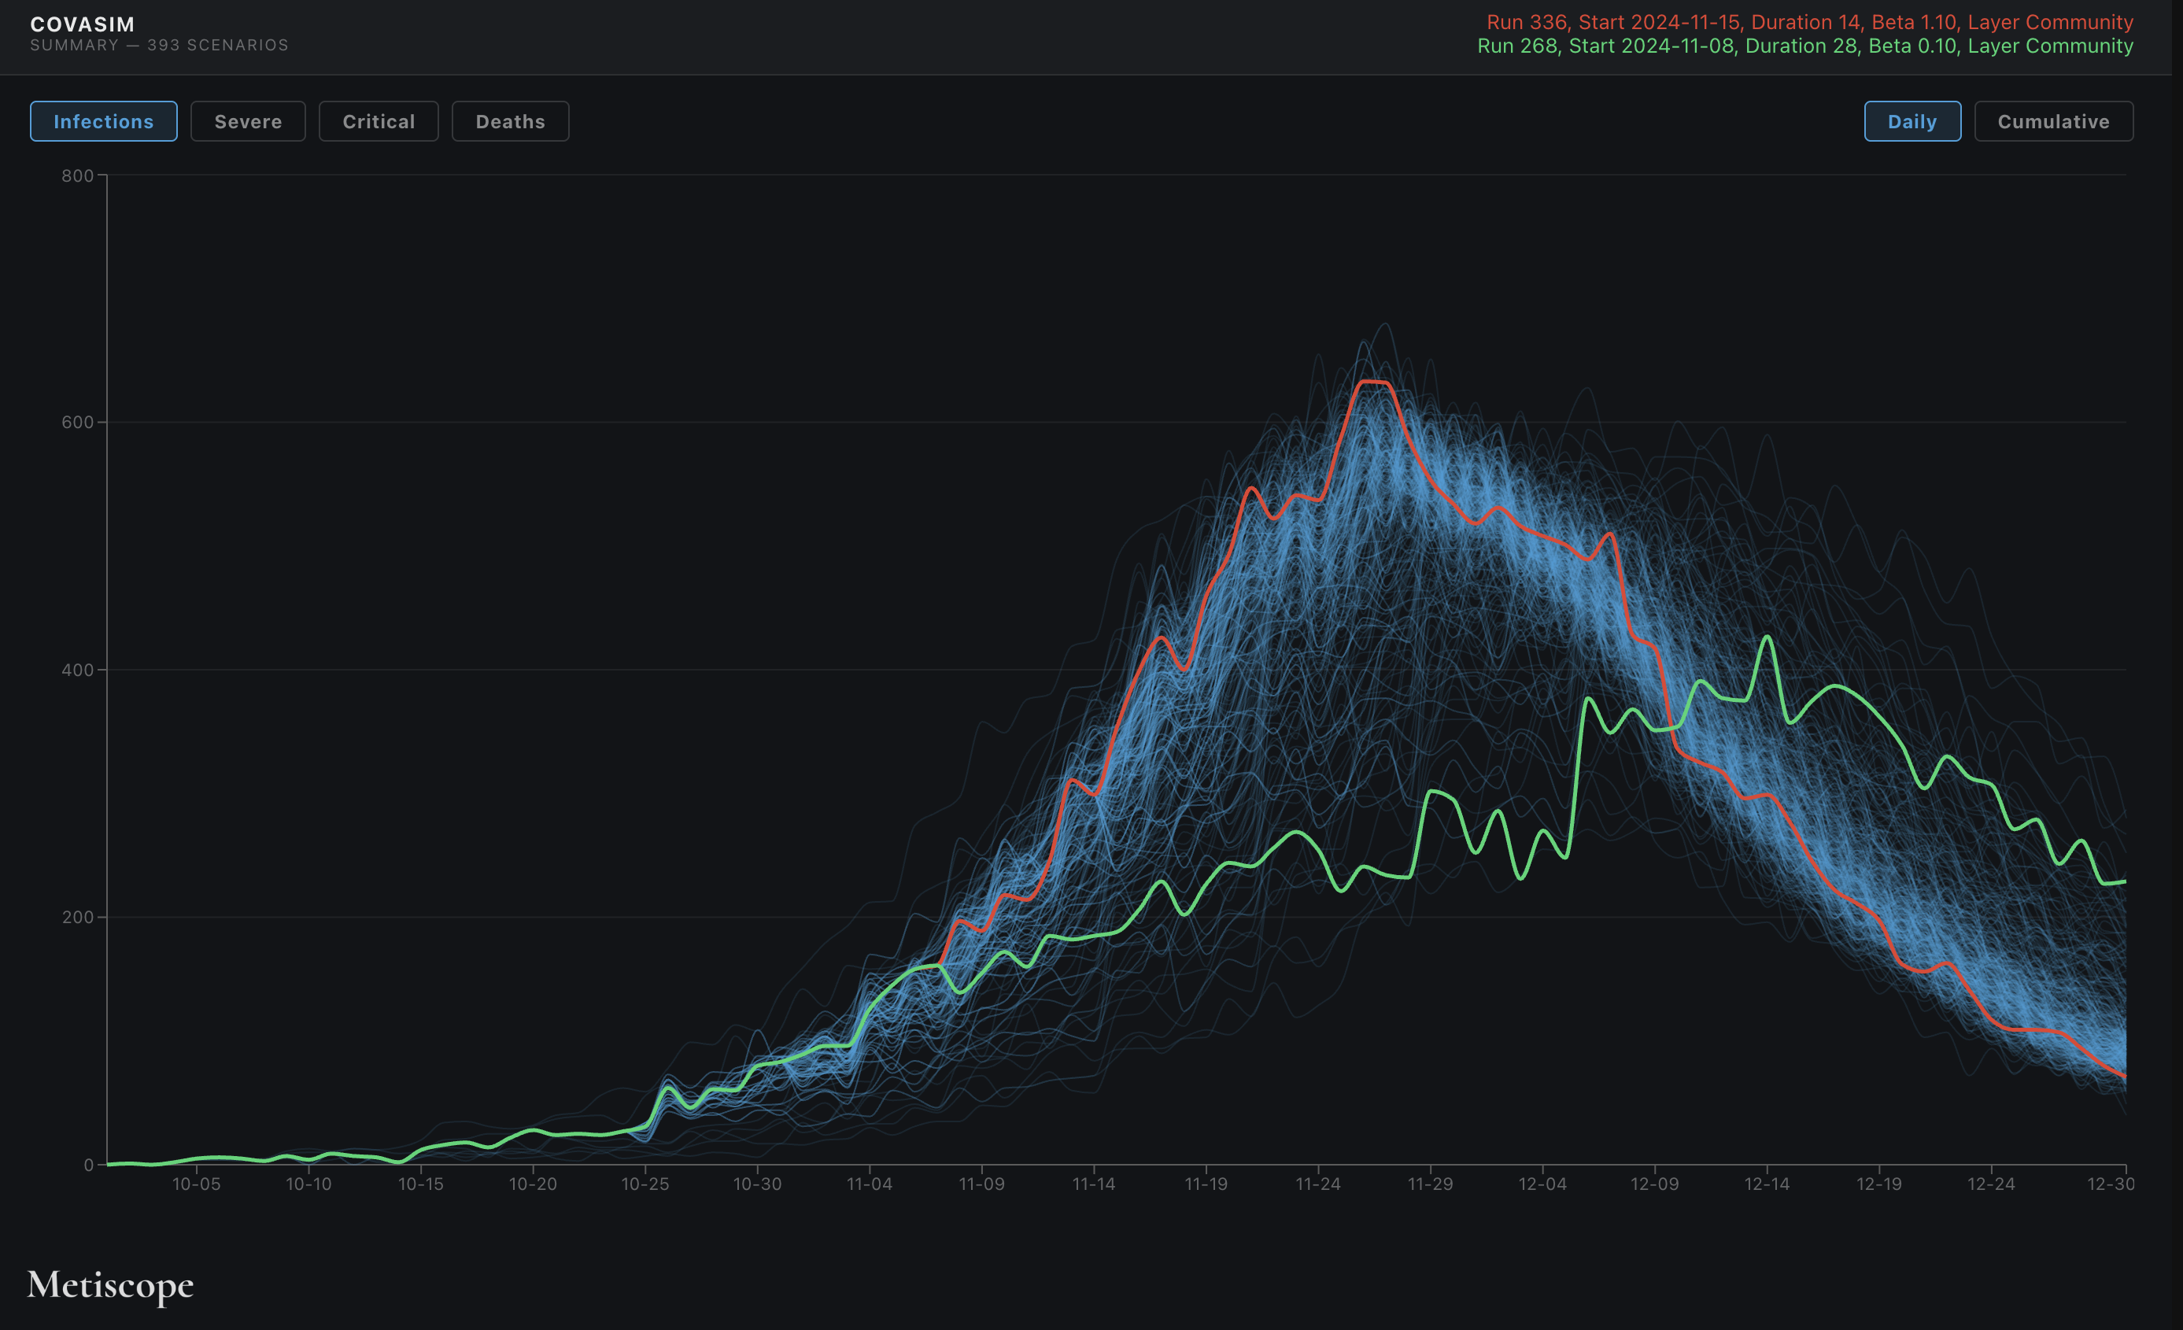Click the 11-19 x-axis date label
This screenshot has width=2183, height=1330.
pos(1206,1184)
